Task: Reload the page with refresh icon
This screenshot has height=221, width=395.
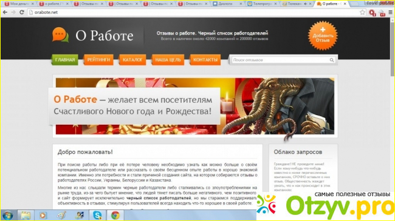Action: click(x=22, y=12)
